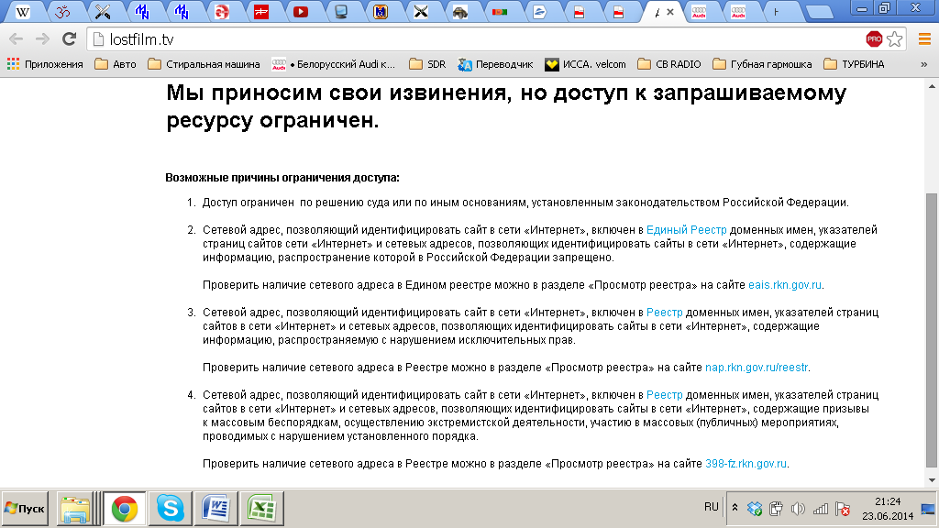Viewport: 939px width, 528px height.
Task: Open the 398-fz.rkn.gov.ru link
Action: point(746,464)
